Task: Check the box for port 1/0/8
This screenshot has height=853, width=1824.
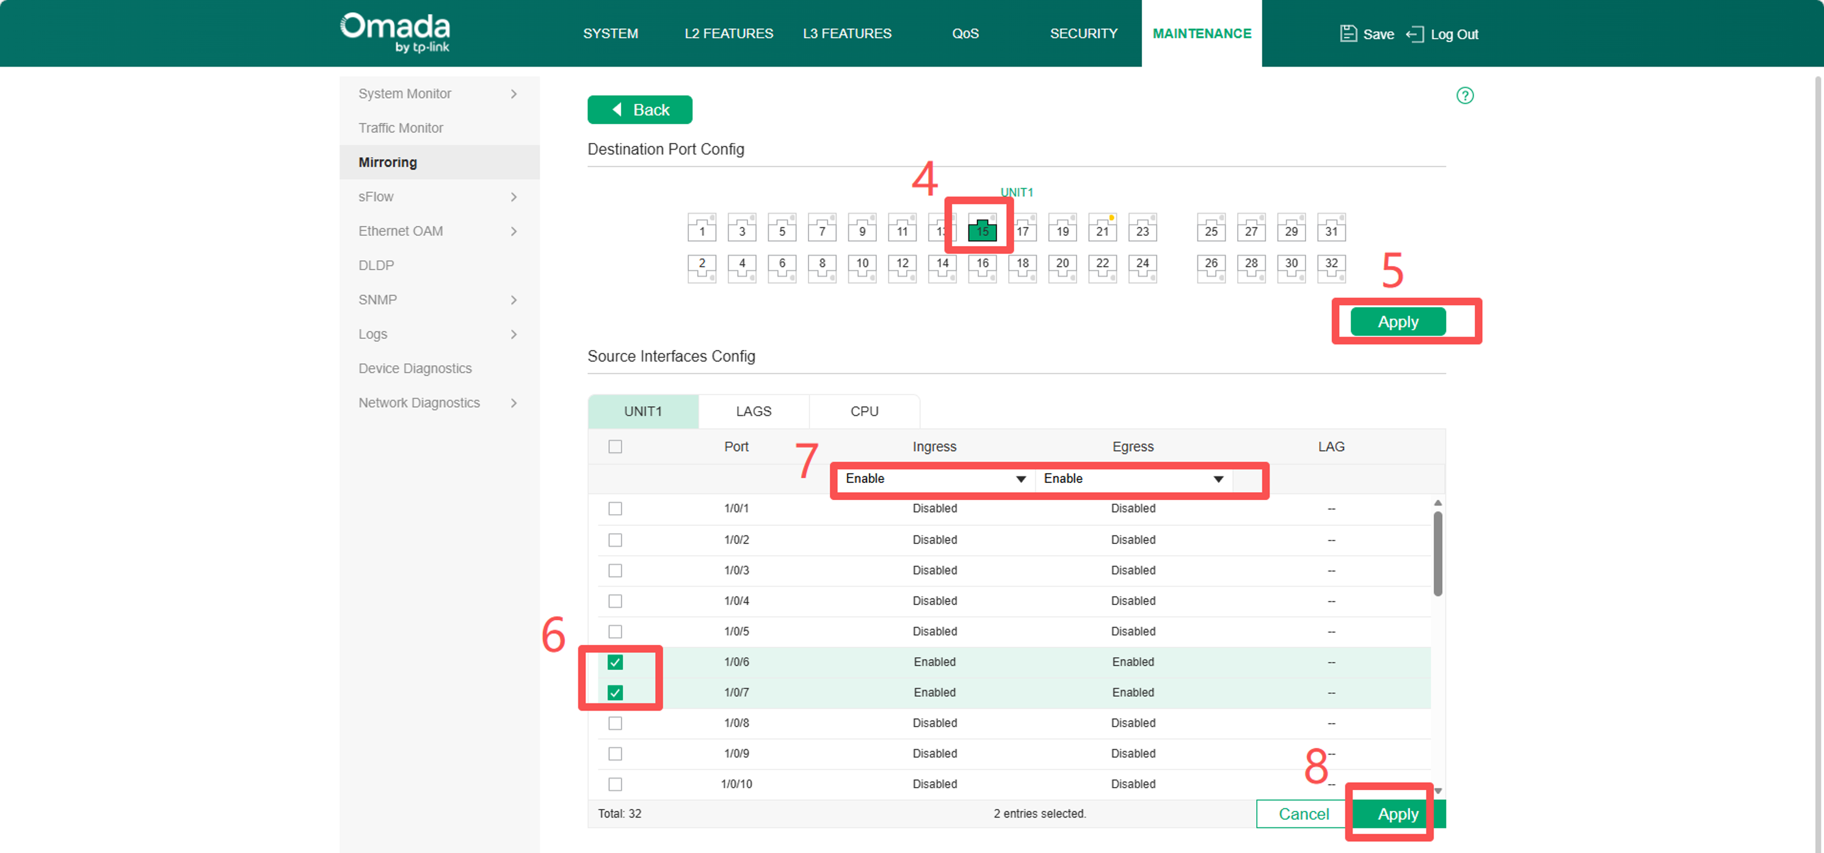Action: click(x=614, y=723)
